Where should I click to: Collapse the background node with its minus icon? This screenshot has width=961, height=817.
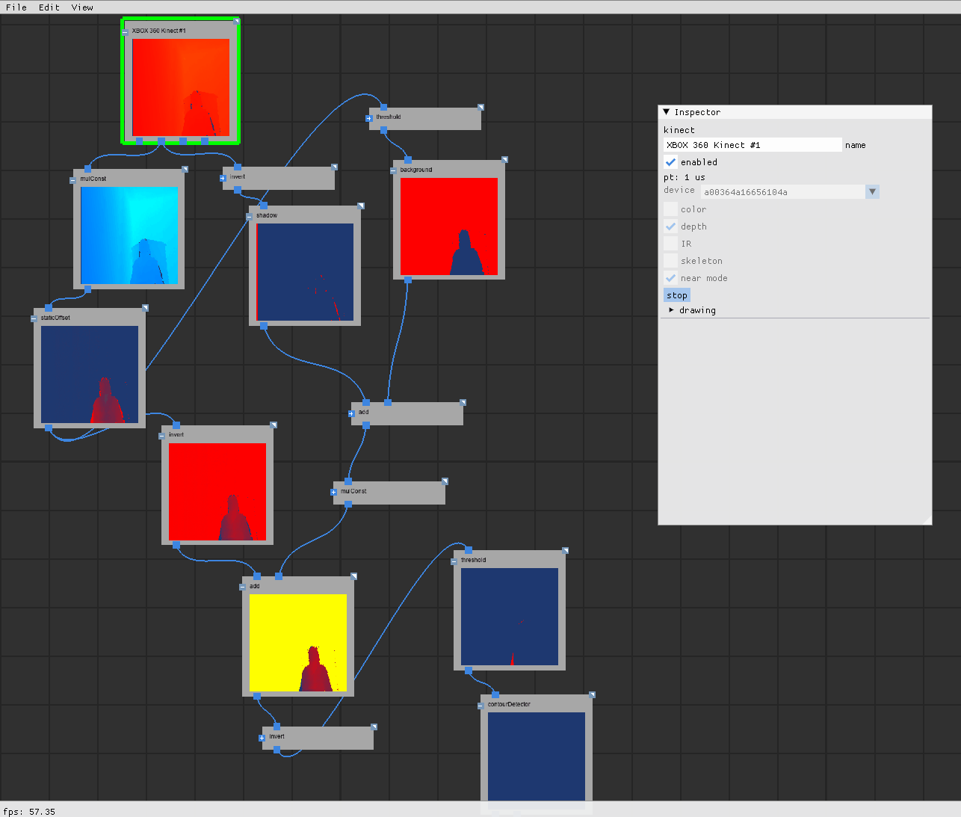tap(393, 170)
